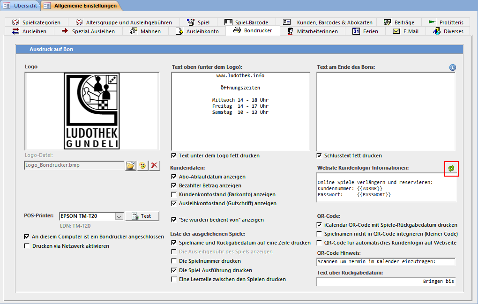Image resolution: width=478 pixels, height=304 pixels.
Task: Click the QR-Code Hinweis input field
Action: pos(386,262)
